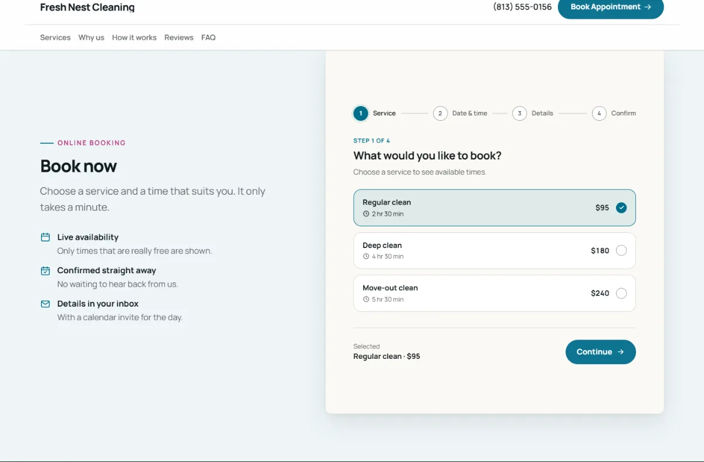The width and height of the screenshot is (704, 462).
Task: Click 'No waiting to hear back from us.'
Action: 117,284
